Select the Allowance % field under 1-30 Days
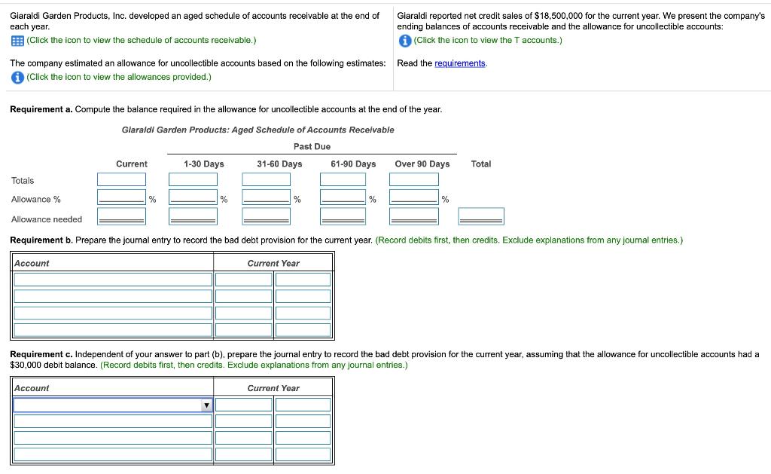Image resolution: width=771 pixels, height=474 pixels. [x=193, y=197]
